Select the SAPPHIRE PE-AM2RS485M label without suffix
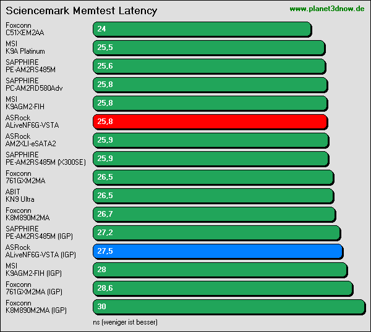 pyautogui.click(x=30, y=66)
